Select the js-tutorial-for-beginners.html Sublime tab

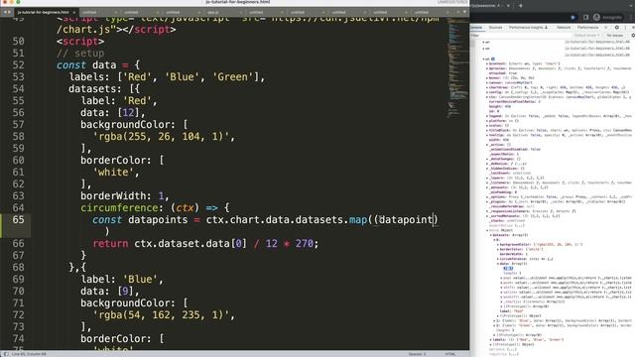(44, 12)
